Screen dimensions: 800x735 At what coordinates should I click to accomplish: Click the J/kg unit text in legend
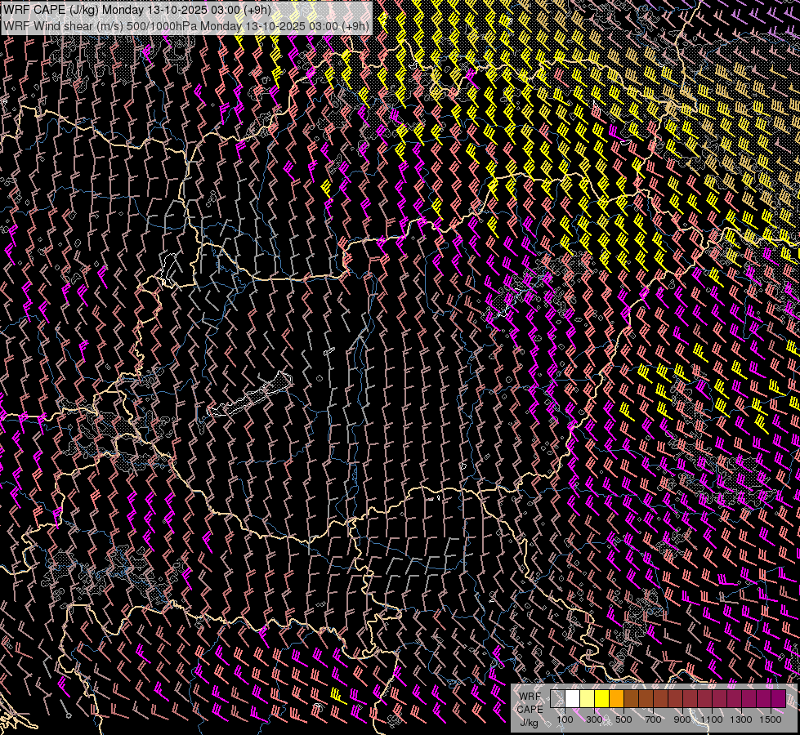click(x=529, y=722)
